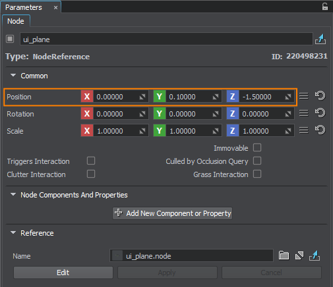This screenshot has width=333, height=287.
Task: Click the Edit button
Action: coord(63,273)
